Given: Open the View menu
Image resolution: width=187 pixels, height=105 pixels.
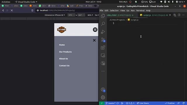Looking at the screenshot, I should pos(122,10).
